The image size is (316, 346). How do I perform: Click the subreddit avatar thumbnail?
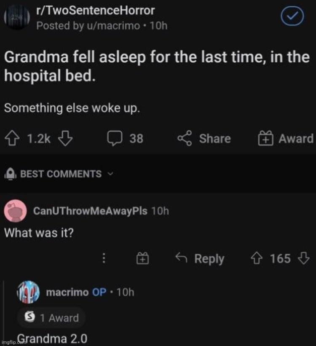(x=16, y=18)
